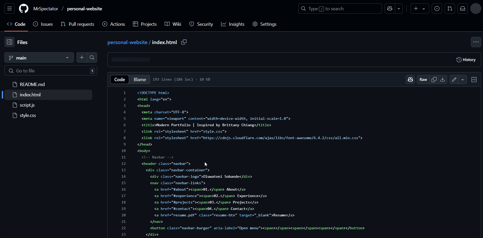The height and width of the screenshot is (238, 483).
Task: Collapse the Files side panel
Action: point(10,42)
